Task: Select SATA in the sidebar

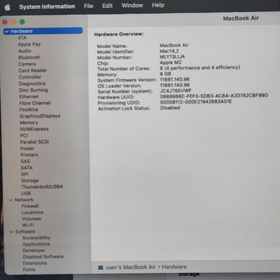Action: [26, 168]
